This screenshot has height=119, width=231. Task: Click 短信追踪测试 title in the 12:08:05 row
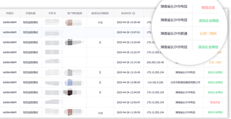pyautogui.click(x=30, y=82)
